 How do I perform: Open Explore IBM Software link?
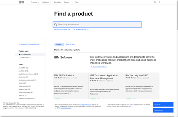pyautogui.click(x=100, y=67)
